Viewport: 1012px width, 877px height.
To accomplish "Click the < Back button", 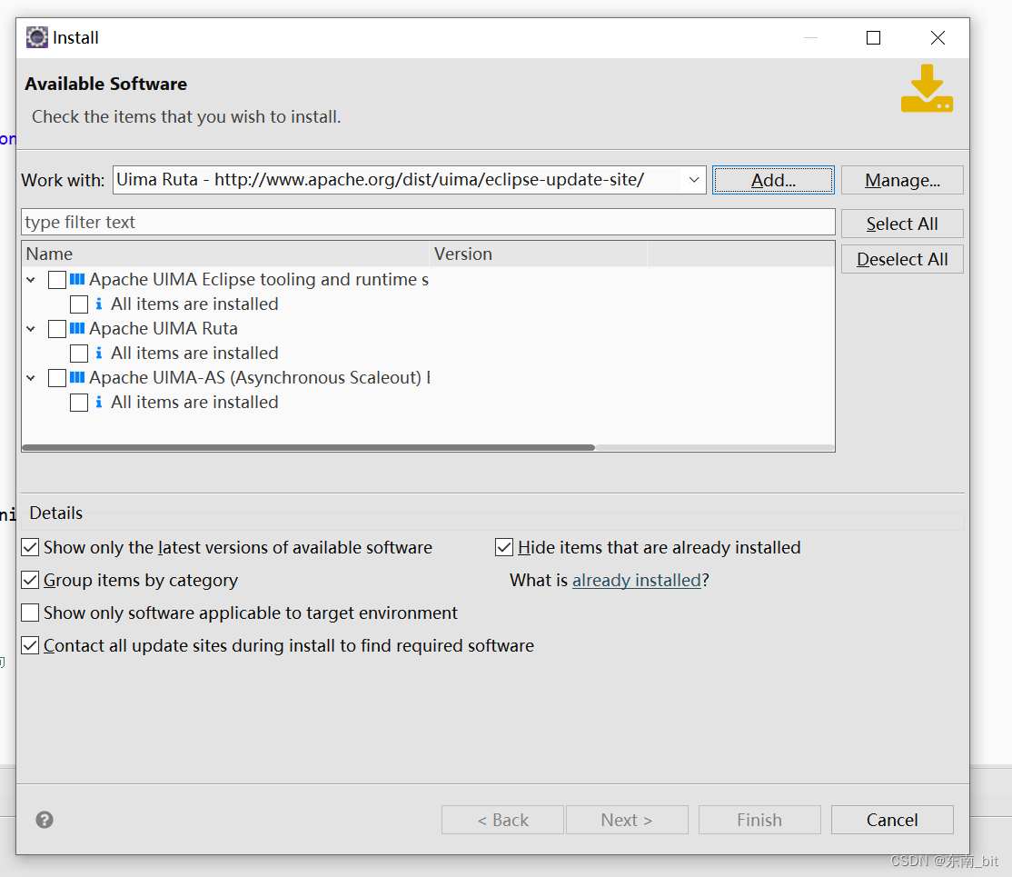I will pos(502,820).
